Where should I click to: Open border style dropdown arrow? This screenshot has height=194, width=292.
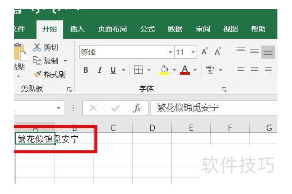tap(149, 70)
